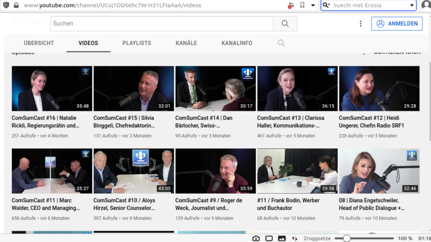This screenshot has width=431, height=242.
Task: Open the 08 Diana Engetschwiler thumbnail
Action: tap(379, 171)
